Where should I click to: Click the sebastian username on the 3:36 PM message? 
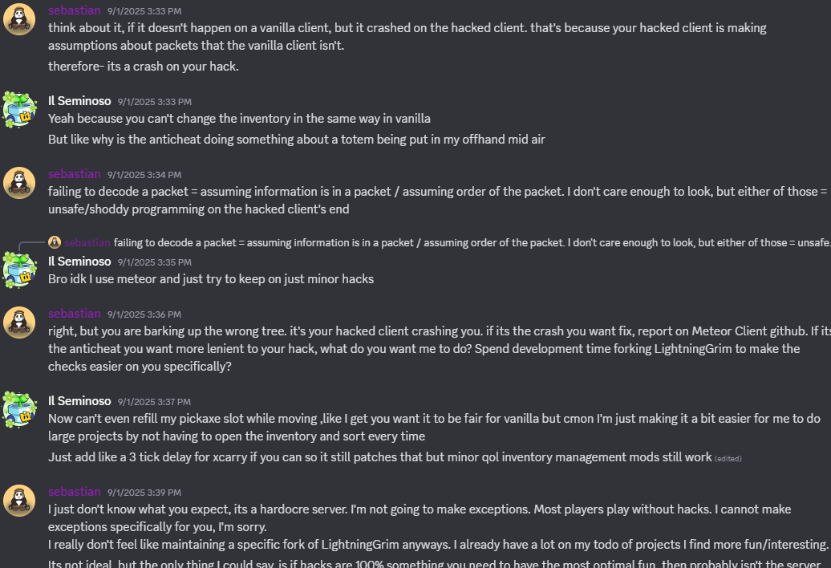coord(74,314)
